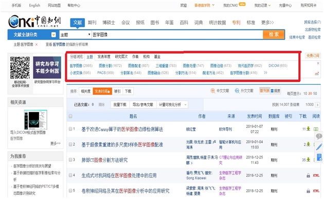
Task: Switch group browsing to 作者
Action: click(135, 56)
